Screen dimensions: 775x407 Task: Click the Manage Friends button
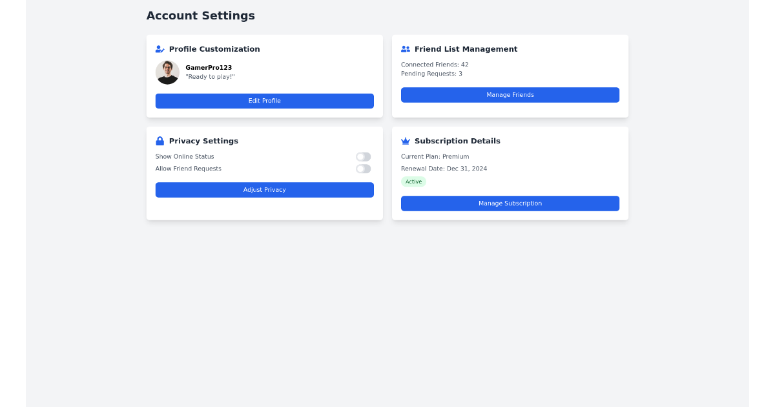click(x=510, y=95)
